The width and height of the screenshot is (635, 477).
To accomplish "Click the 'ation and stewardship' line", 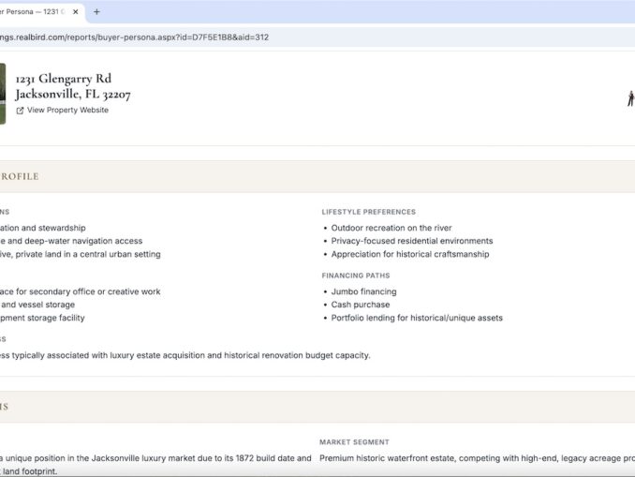I will coord(42,228).
